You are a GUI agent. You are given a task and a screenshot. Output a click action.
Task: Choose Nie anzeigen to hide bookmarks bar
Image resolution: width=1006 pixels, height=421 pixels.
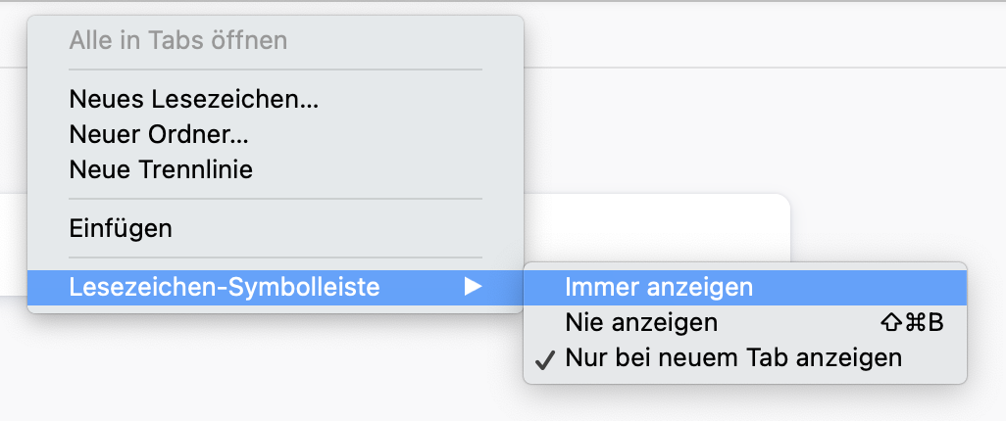(x=641, y=322)
